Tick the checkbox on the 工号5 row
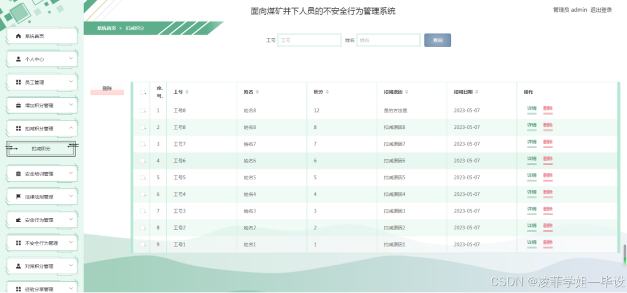This screenshot has height=293, width=627. (x=142, y=178)
